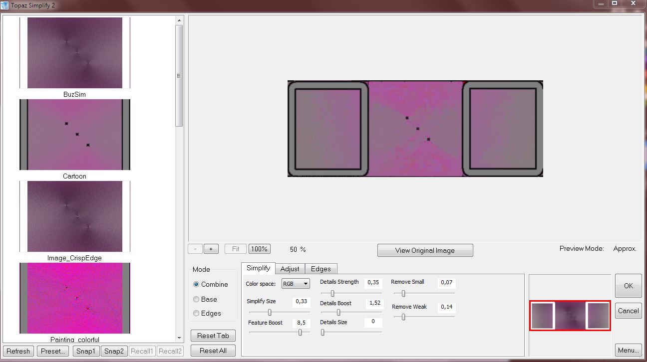Click the Remove Small value field
The image size is (647, 362).
click(x=447, y=282)
